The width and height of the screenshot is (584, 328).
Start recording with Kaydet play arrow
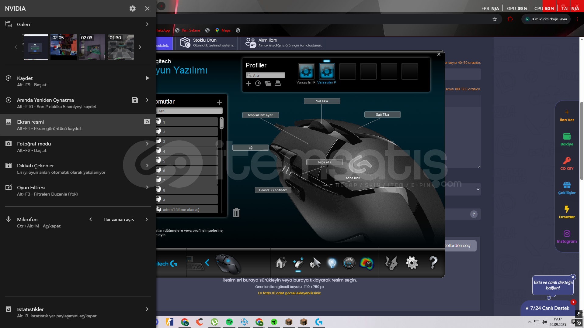[147, 78]
